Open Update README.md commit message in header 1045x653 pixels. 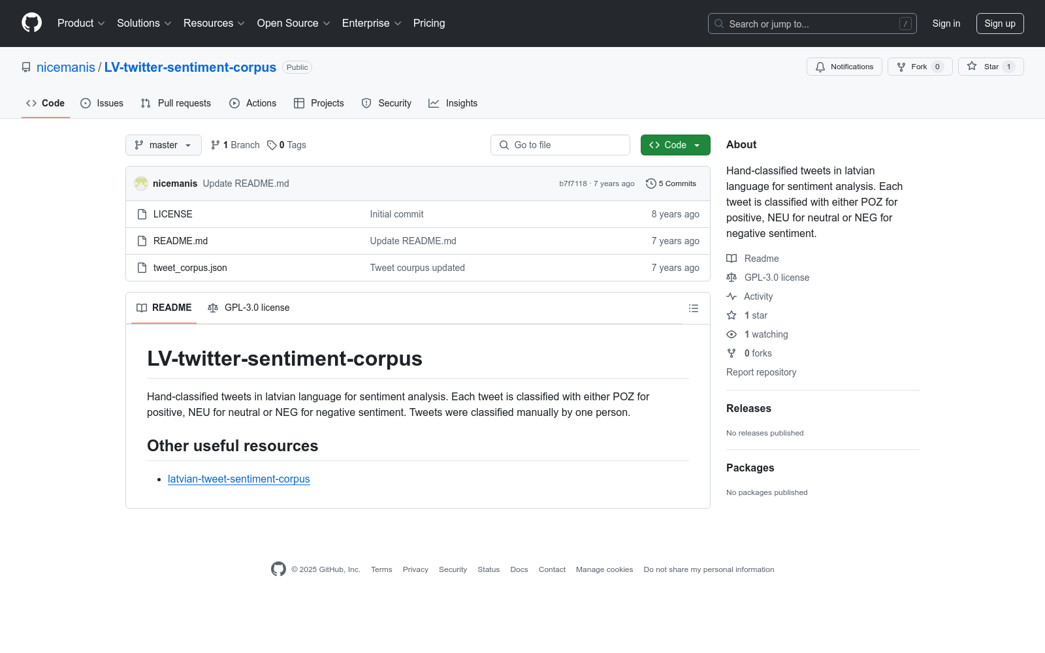pyautogui.click(x=246, y=183)
